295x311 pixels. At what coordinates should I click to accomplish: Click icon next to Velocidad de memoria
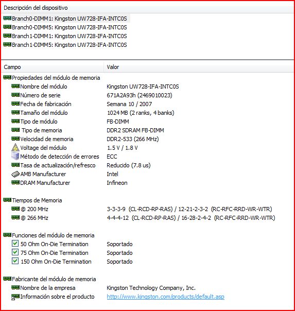pyautogui.click(x=15, y=139)
